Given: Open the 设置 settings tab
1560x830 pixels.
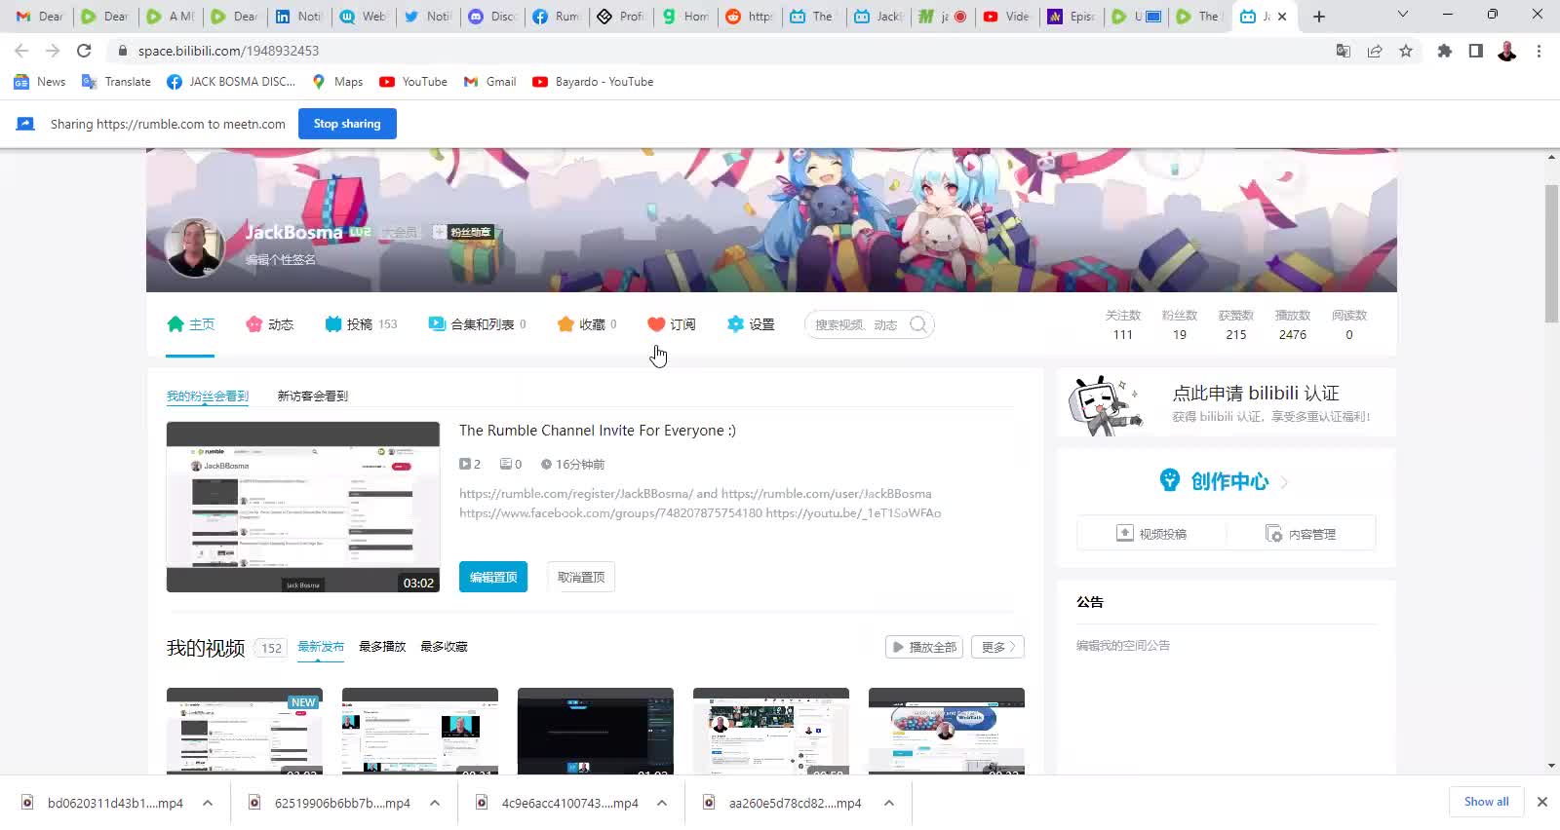Looking at the screenshot, I should (750, 324).
